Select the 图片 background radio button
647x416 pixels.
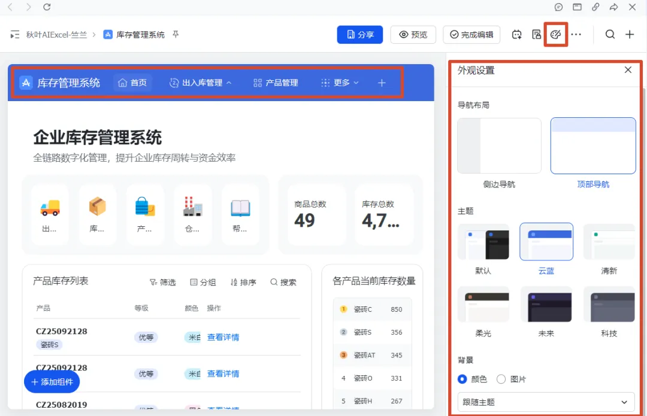[x=501, y=379]
